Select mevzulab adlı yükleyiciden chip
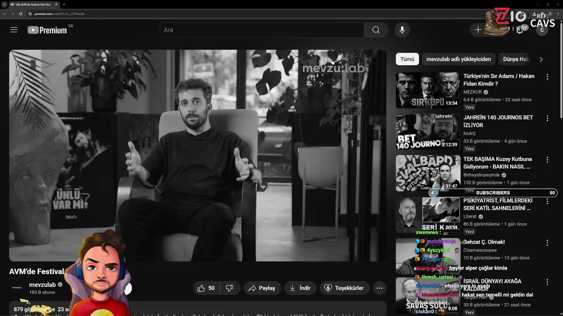This screenshot has width=563, height=316. (459, 59)
